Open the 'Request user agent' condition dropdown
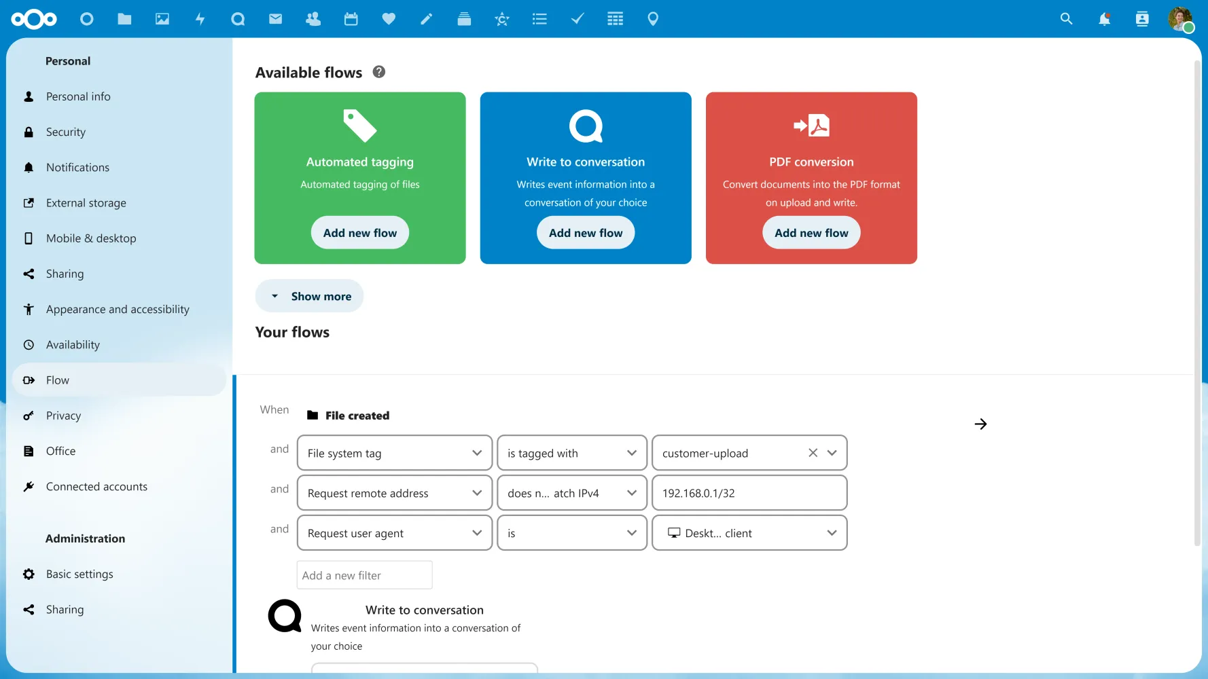This screenshot has height=679, width=1208. click(394, 533)
